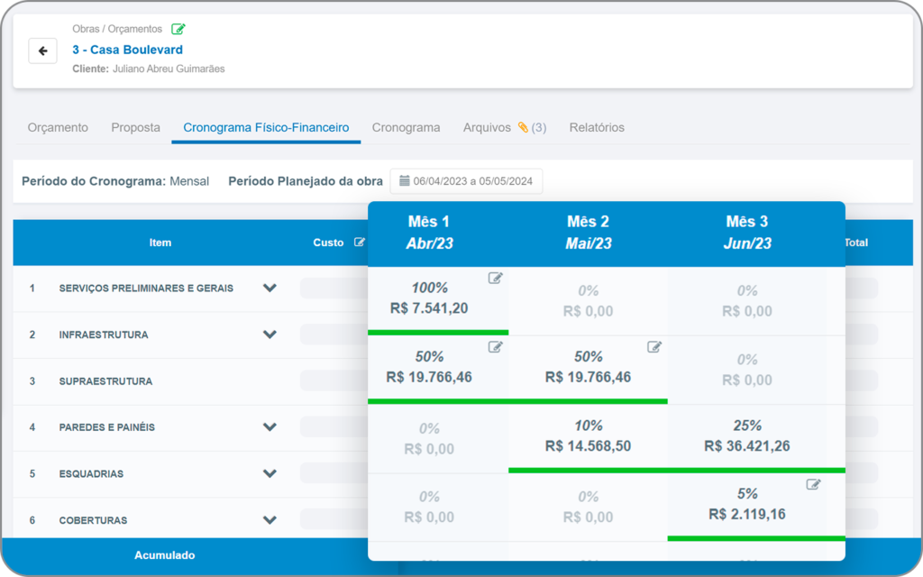Open the Proposta tab
923x577 pixels.
(x=135, y=127)
